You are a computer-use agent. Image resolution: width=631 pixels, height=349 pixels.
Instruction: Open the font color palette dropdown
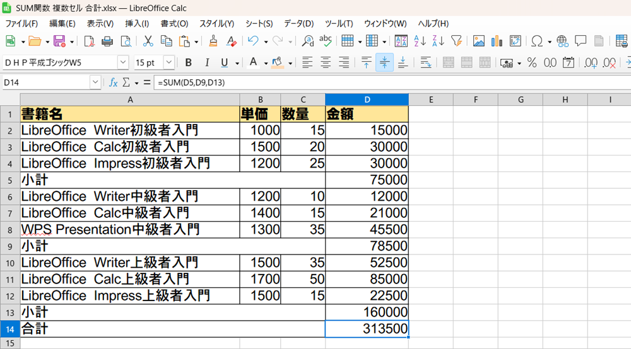[x=266, y=63]
